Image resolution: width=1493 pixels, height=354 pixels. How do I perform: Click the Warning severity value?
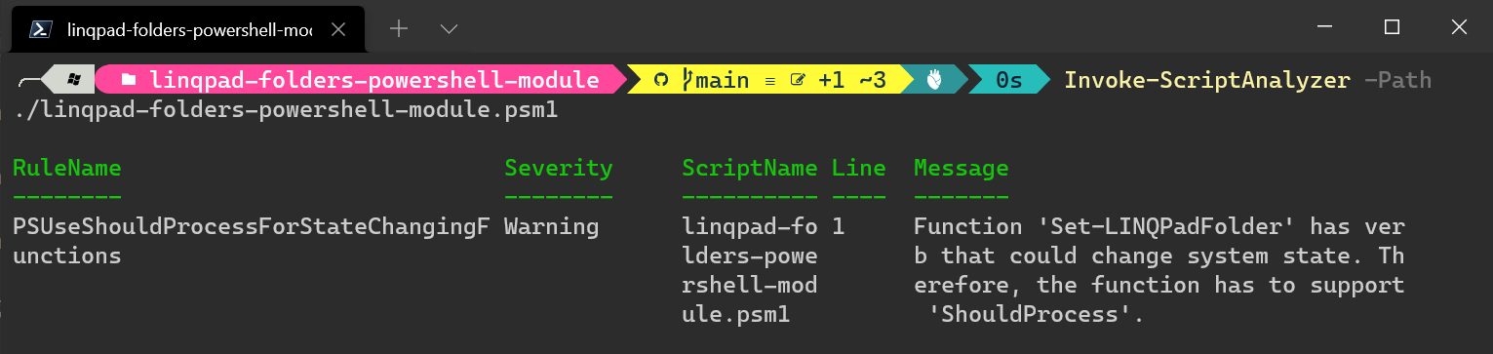(552, 227)
